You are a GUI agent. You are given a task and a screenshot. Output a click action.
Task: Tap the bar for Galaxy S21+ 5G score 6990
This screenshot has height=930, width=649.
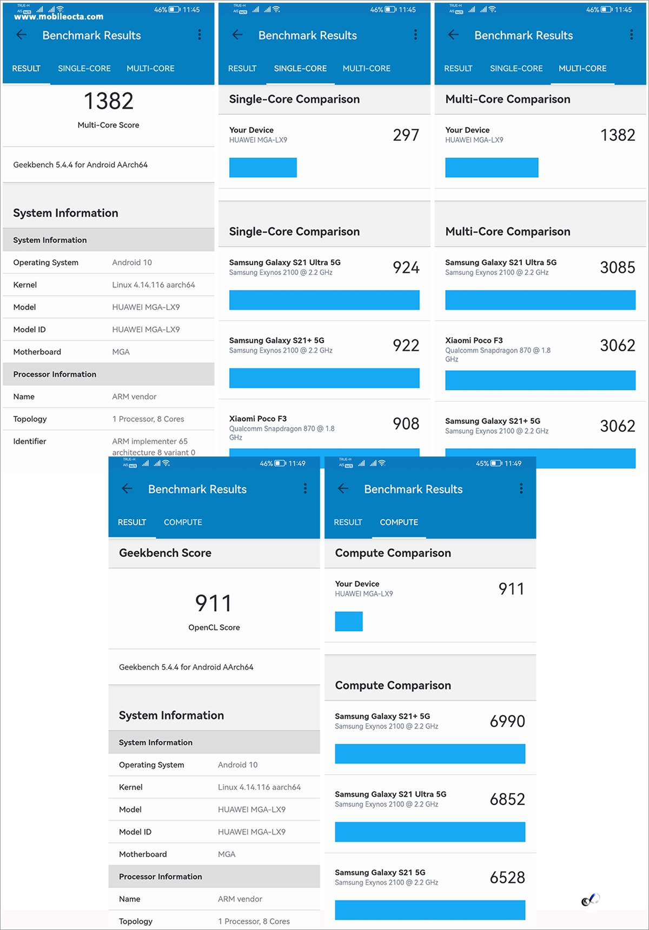click(x=430, y=754)
